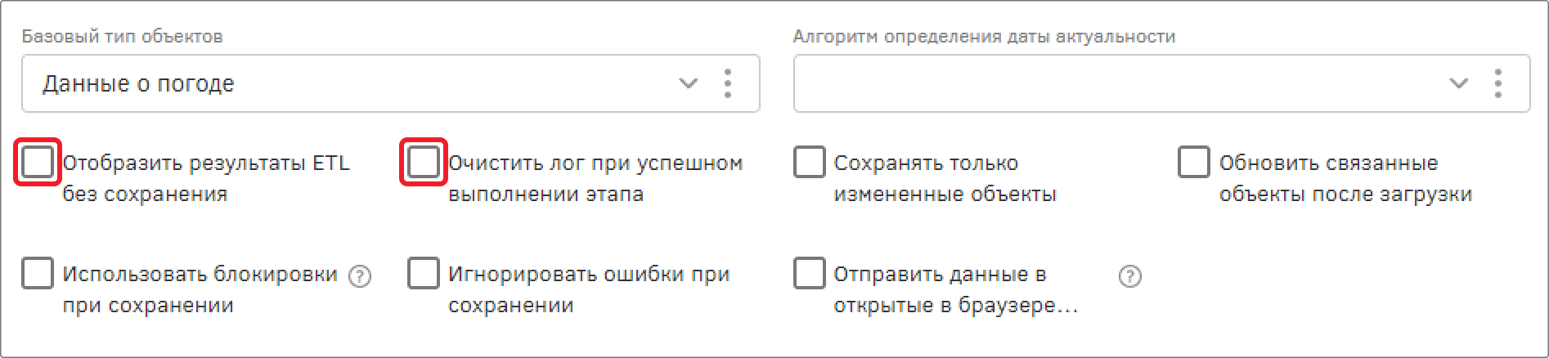Screen dimensions: 1549x358
Task: Open three-dot menu for Базовый тип объектов
Action: click(x=727, y=83)
